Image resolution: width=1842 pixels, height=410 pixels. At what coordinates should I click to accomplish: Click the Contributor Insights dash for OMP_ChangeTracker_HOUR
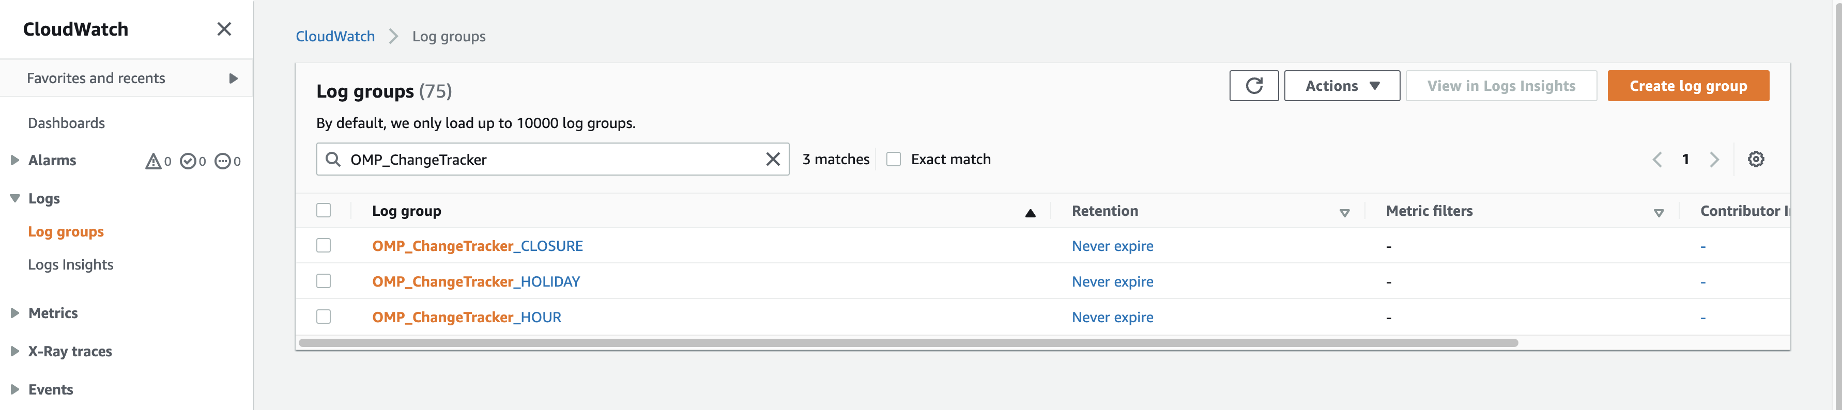pos(1702,318)
